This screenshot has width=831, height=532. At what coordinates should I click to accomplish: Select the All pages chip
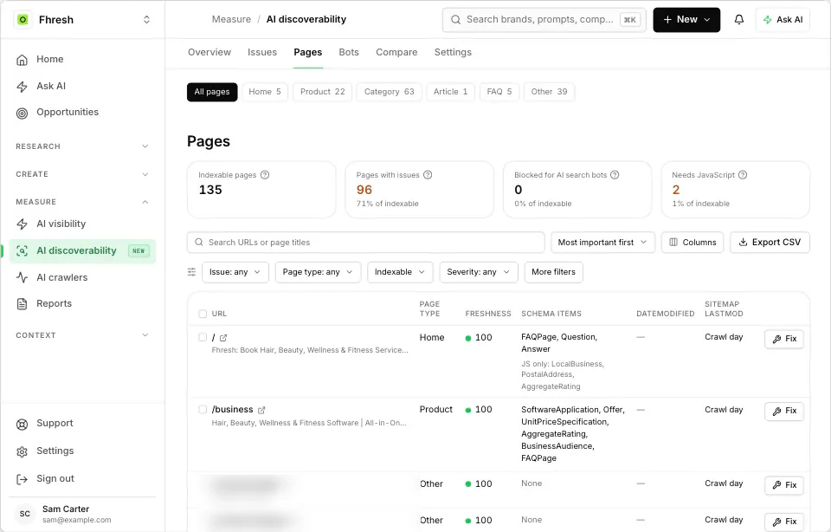coord(212,92)
